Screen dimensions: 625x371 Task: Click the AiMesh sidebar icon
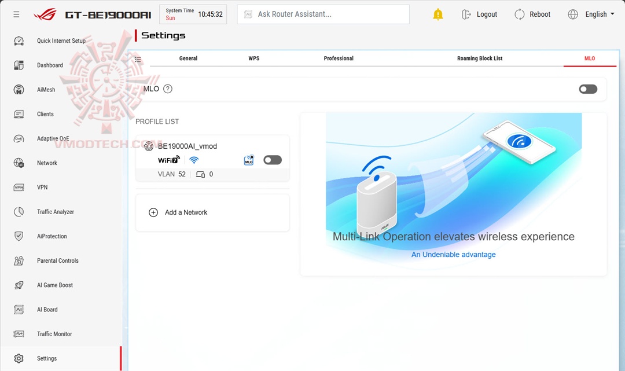coord(19,90)
